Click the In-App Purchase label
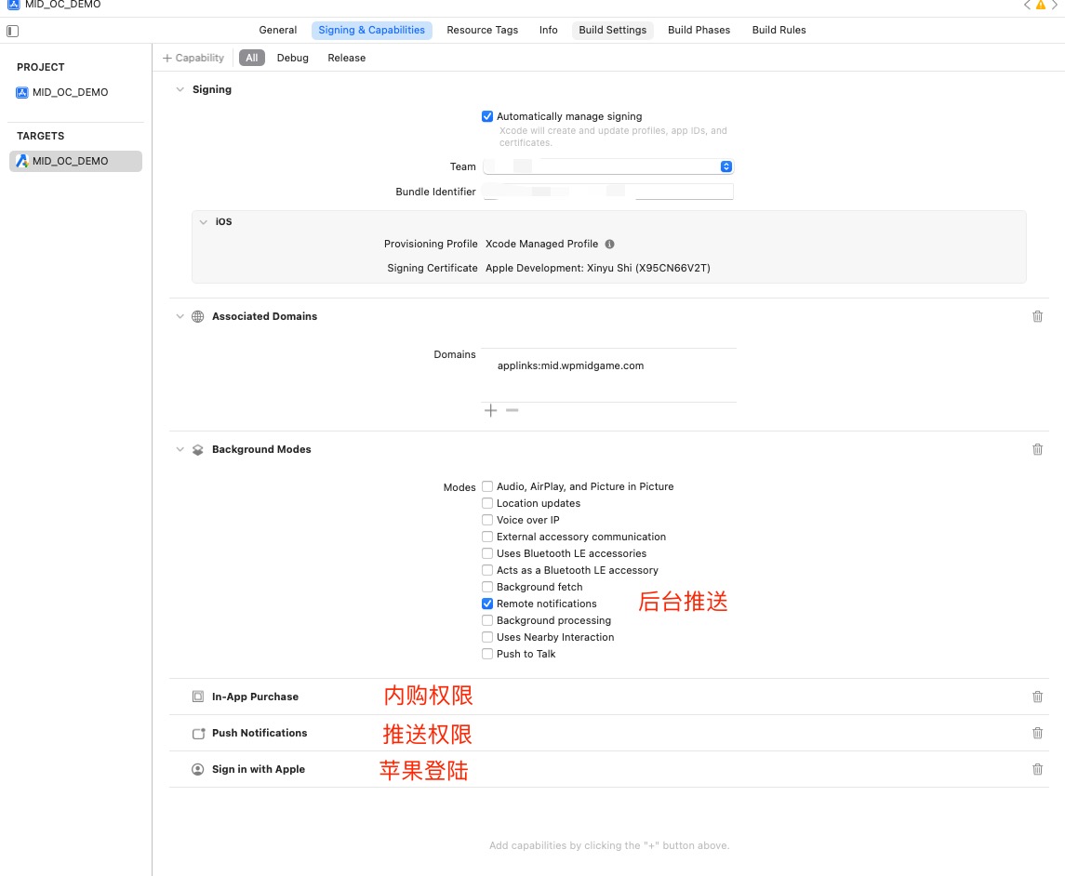1065x876 pixels. 255,697
